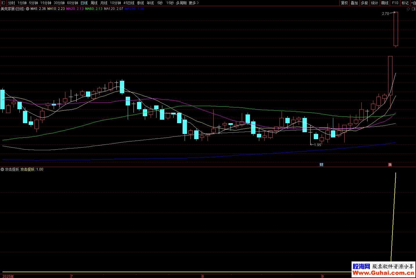Click month 7 on time axis
The height and width of the screenshot is (278, 416).
72,276
